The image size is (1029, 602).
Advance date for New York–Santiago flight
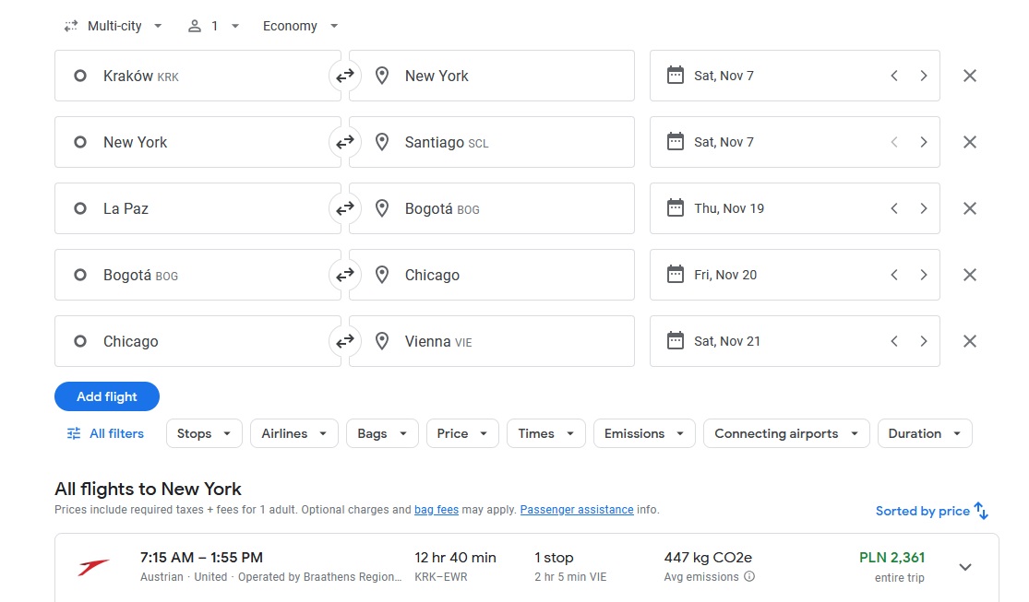click(924, 142)
